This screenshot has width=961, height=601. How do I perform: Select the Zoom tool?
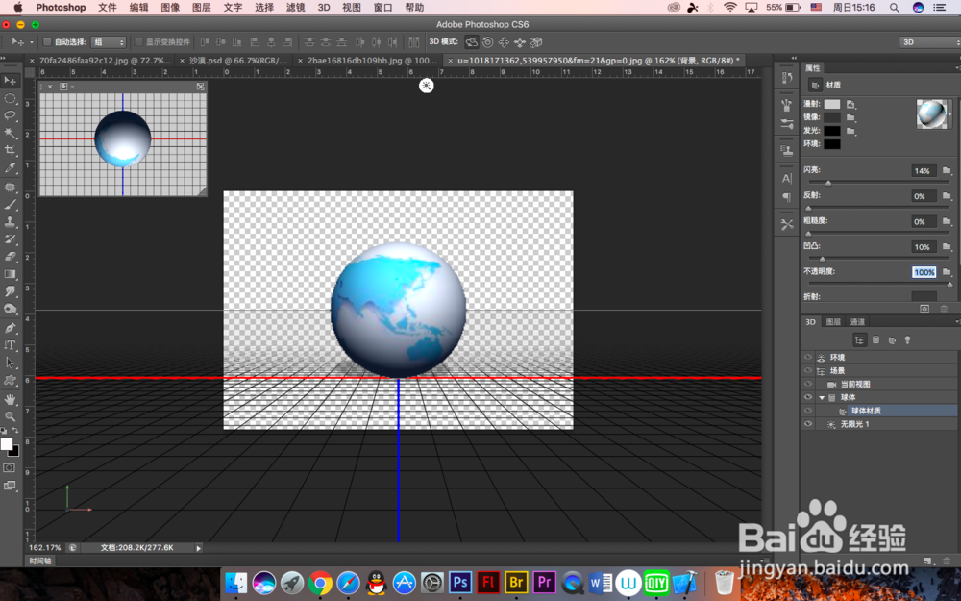pos(10,416)
